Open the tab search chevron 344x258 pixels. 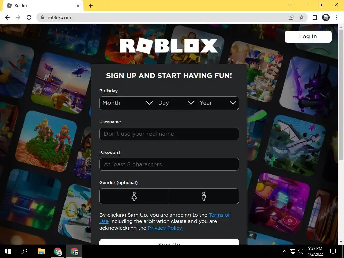(x=290, y=5)
